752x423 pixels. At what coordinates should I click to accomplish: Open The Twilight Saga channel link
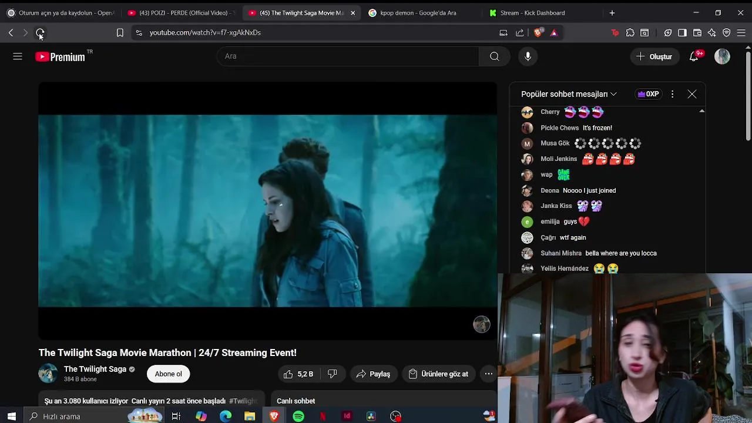pos(95,369)
